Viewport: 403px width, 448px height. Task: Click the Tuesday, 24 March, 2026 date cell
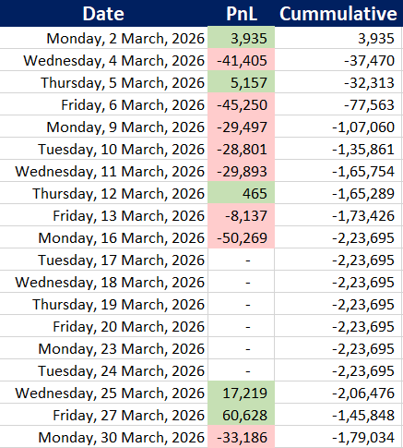pos(104,370)
